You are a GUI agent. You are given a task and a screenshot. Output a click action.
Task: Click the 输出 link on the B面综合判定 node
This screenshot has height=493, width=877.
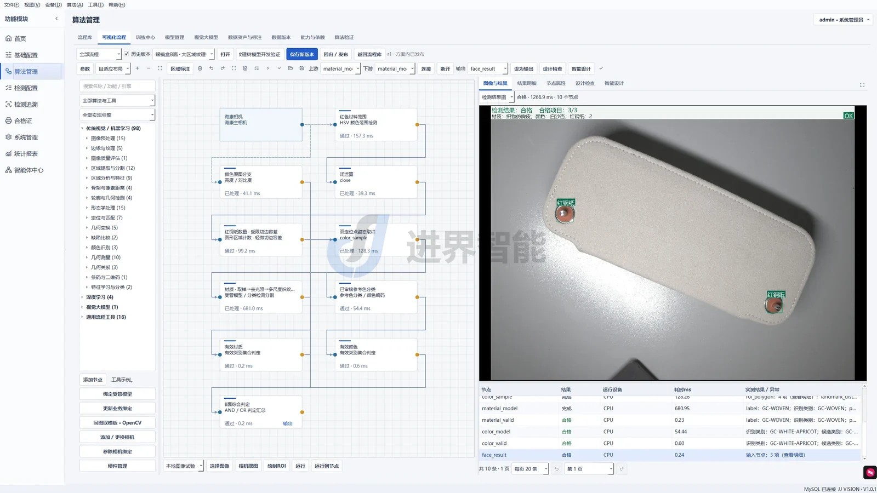click(288, 423)
